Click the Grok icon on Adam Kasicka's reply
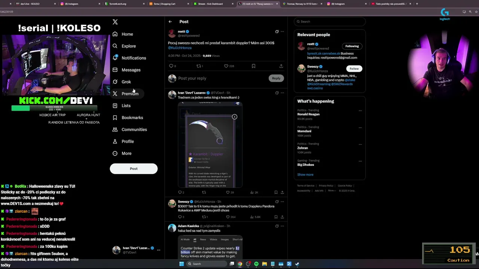The height and width of the screenshot is (269, 479). [277, 226]
